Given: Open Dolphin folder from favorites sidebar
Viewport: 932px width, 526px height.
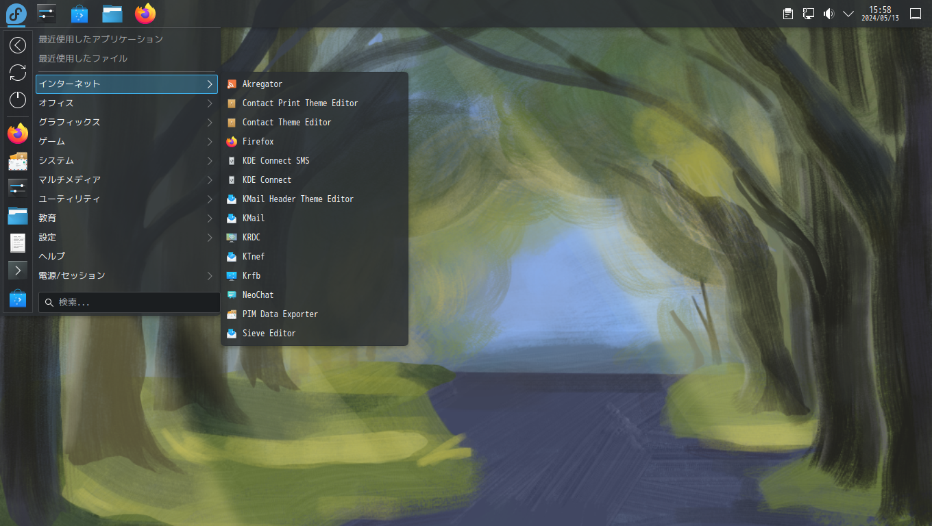Looking at the screenshot, I should (x=18, y=215).
